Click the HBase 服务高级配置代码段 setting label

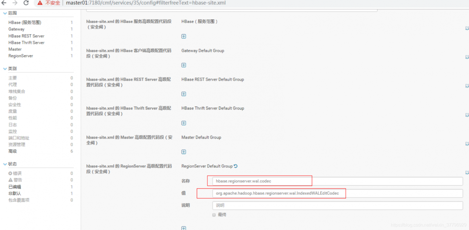pyautogui.click(x=129, y=25)
